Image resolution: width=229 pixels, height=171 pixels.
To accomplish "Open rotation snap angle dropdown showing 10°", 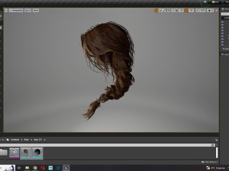I will point(191,10).
